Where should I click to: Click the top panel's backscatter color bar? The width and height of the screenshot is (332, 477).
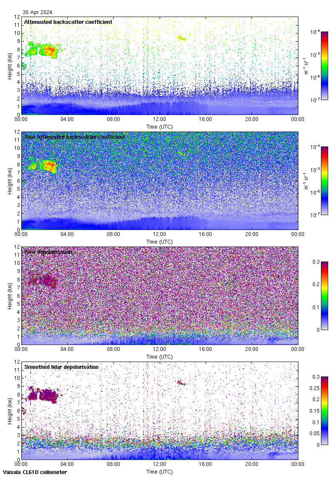324,66
